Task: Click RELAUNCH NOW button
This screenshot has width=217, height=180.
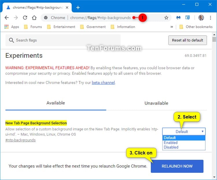Action: (177, 166)
